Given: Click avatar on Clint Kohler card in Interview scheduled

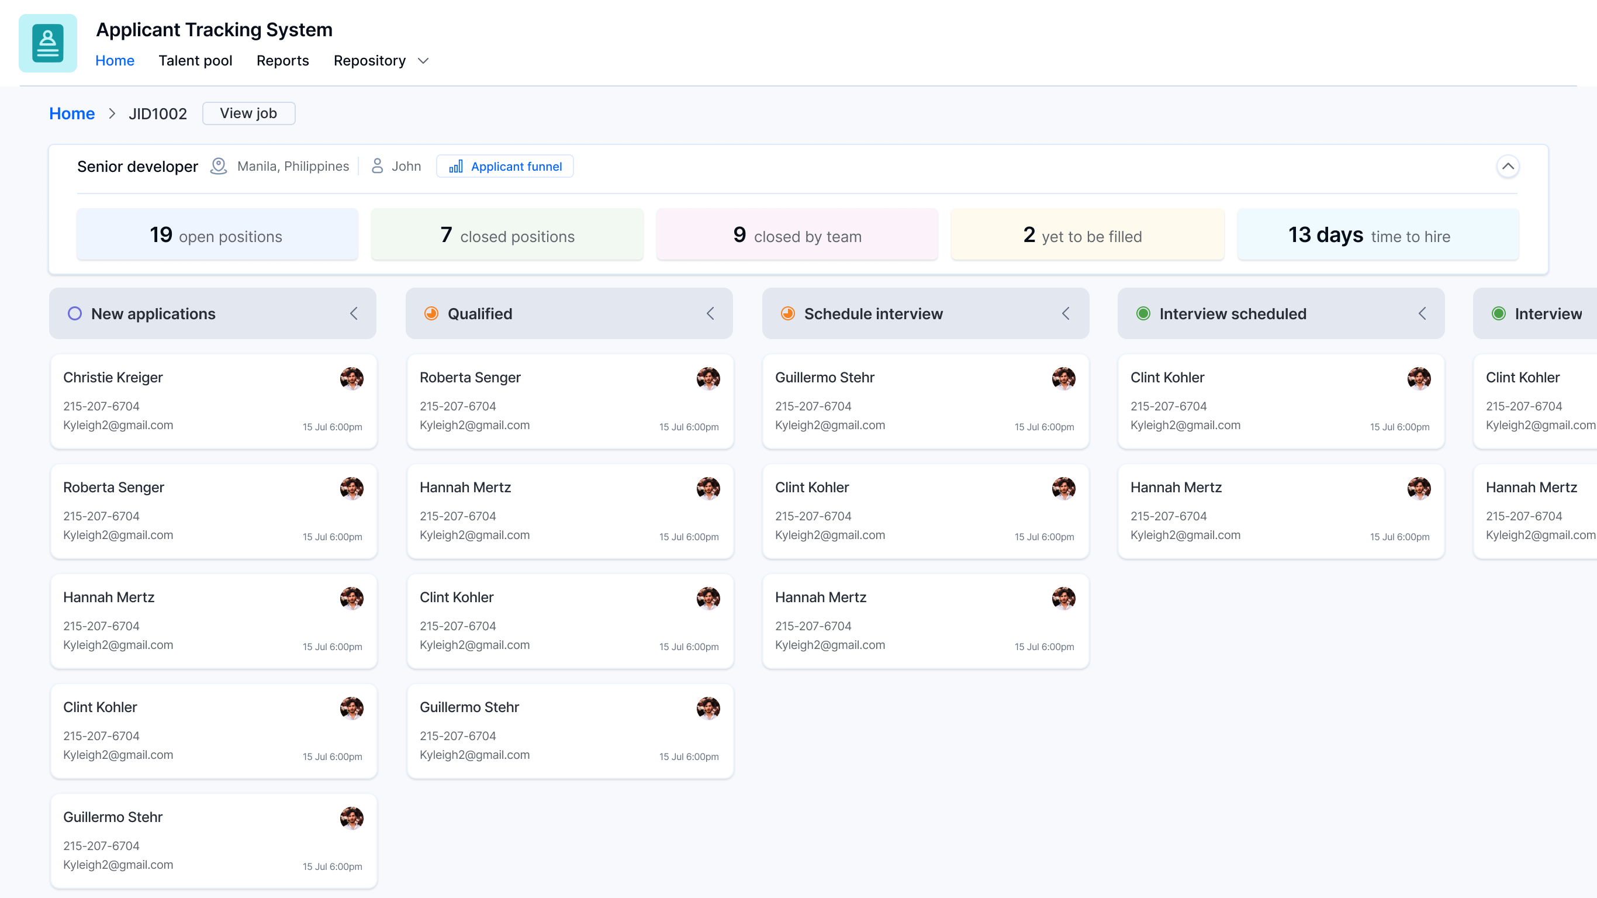Looking at the screenshot, I should click(x=1419, y=378).
